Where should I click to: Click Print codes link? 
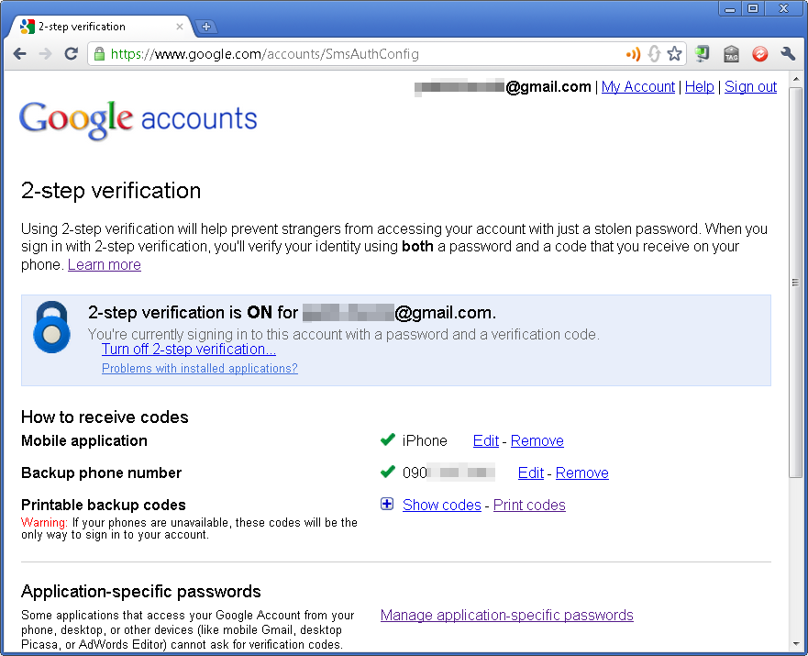(x=529, y=505)
